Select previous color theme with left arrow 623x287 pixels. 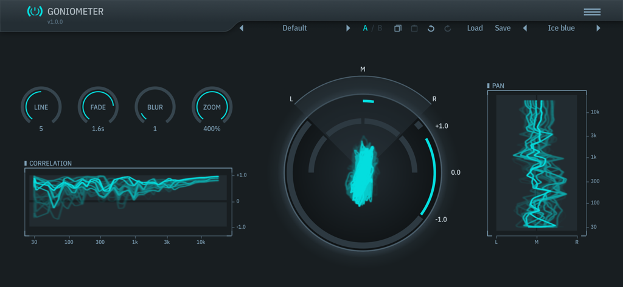pyautogui.click(x=525, y=29)
